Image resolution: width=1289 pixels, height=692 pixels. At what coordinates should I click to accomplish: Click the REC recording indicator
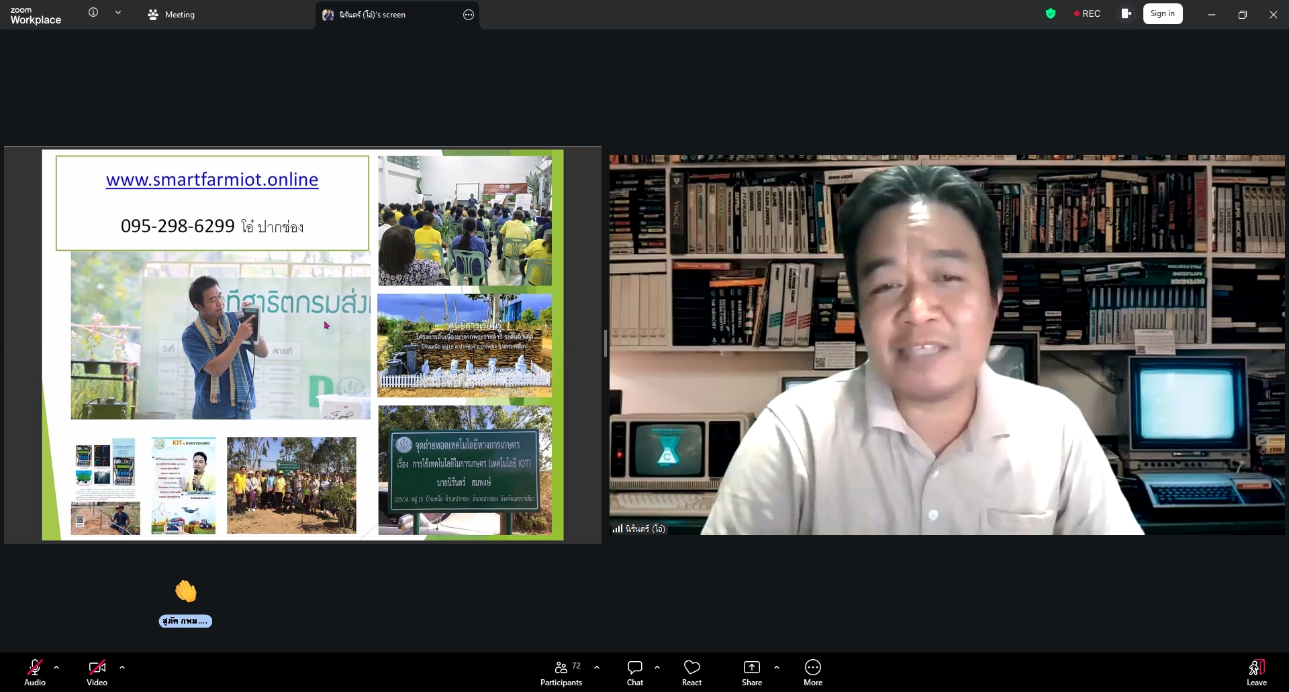pyautogui.click(x=1087, y=13)
